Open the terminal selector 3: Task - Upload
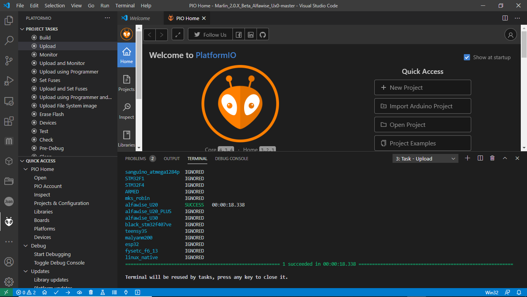Image resolution: width=527 pixels, height=297 pixels. (425, 159)
